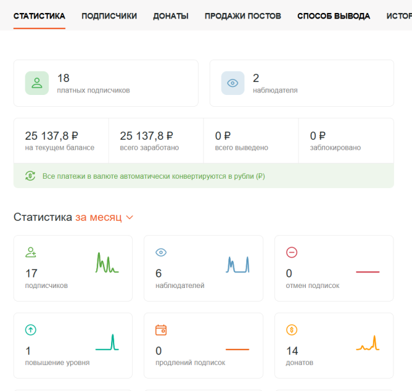Click the blue eye observers icon
The width and height of the screenshot is (412, 391).
(x=233, y=83)
